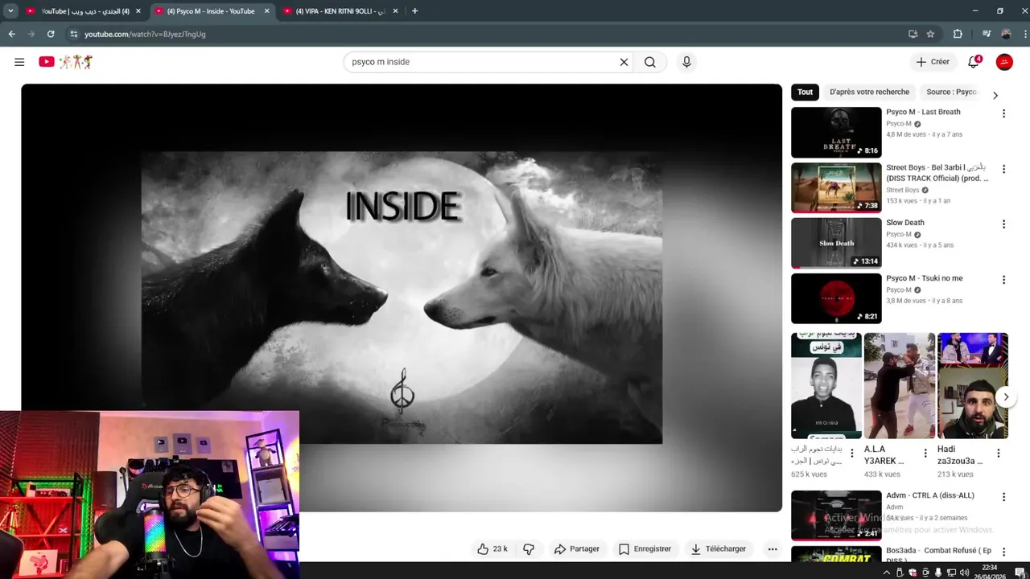The height and width of the screenshot is (579, 1030).
Task: Click the YouTube logo home link
Action: [66, 62]
